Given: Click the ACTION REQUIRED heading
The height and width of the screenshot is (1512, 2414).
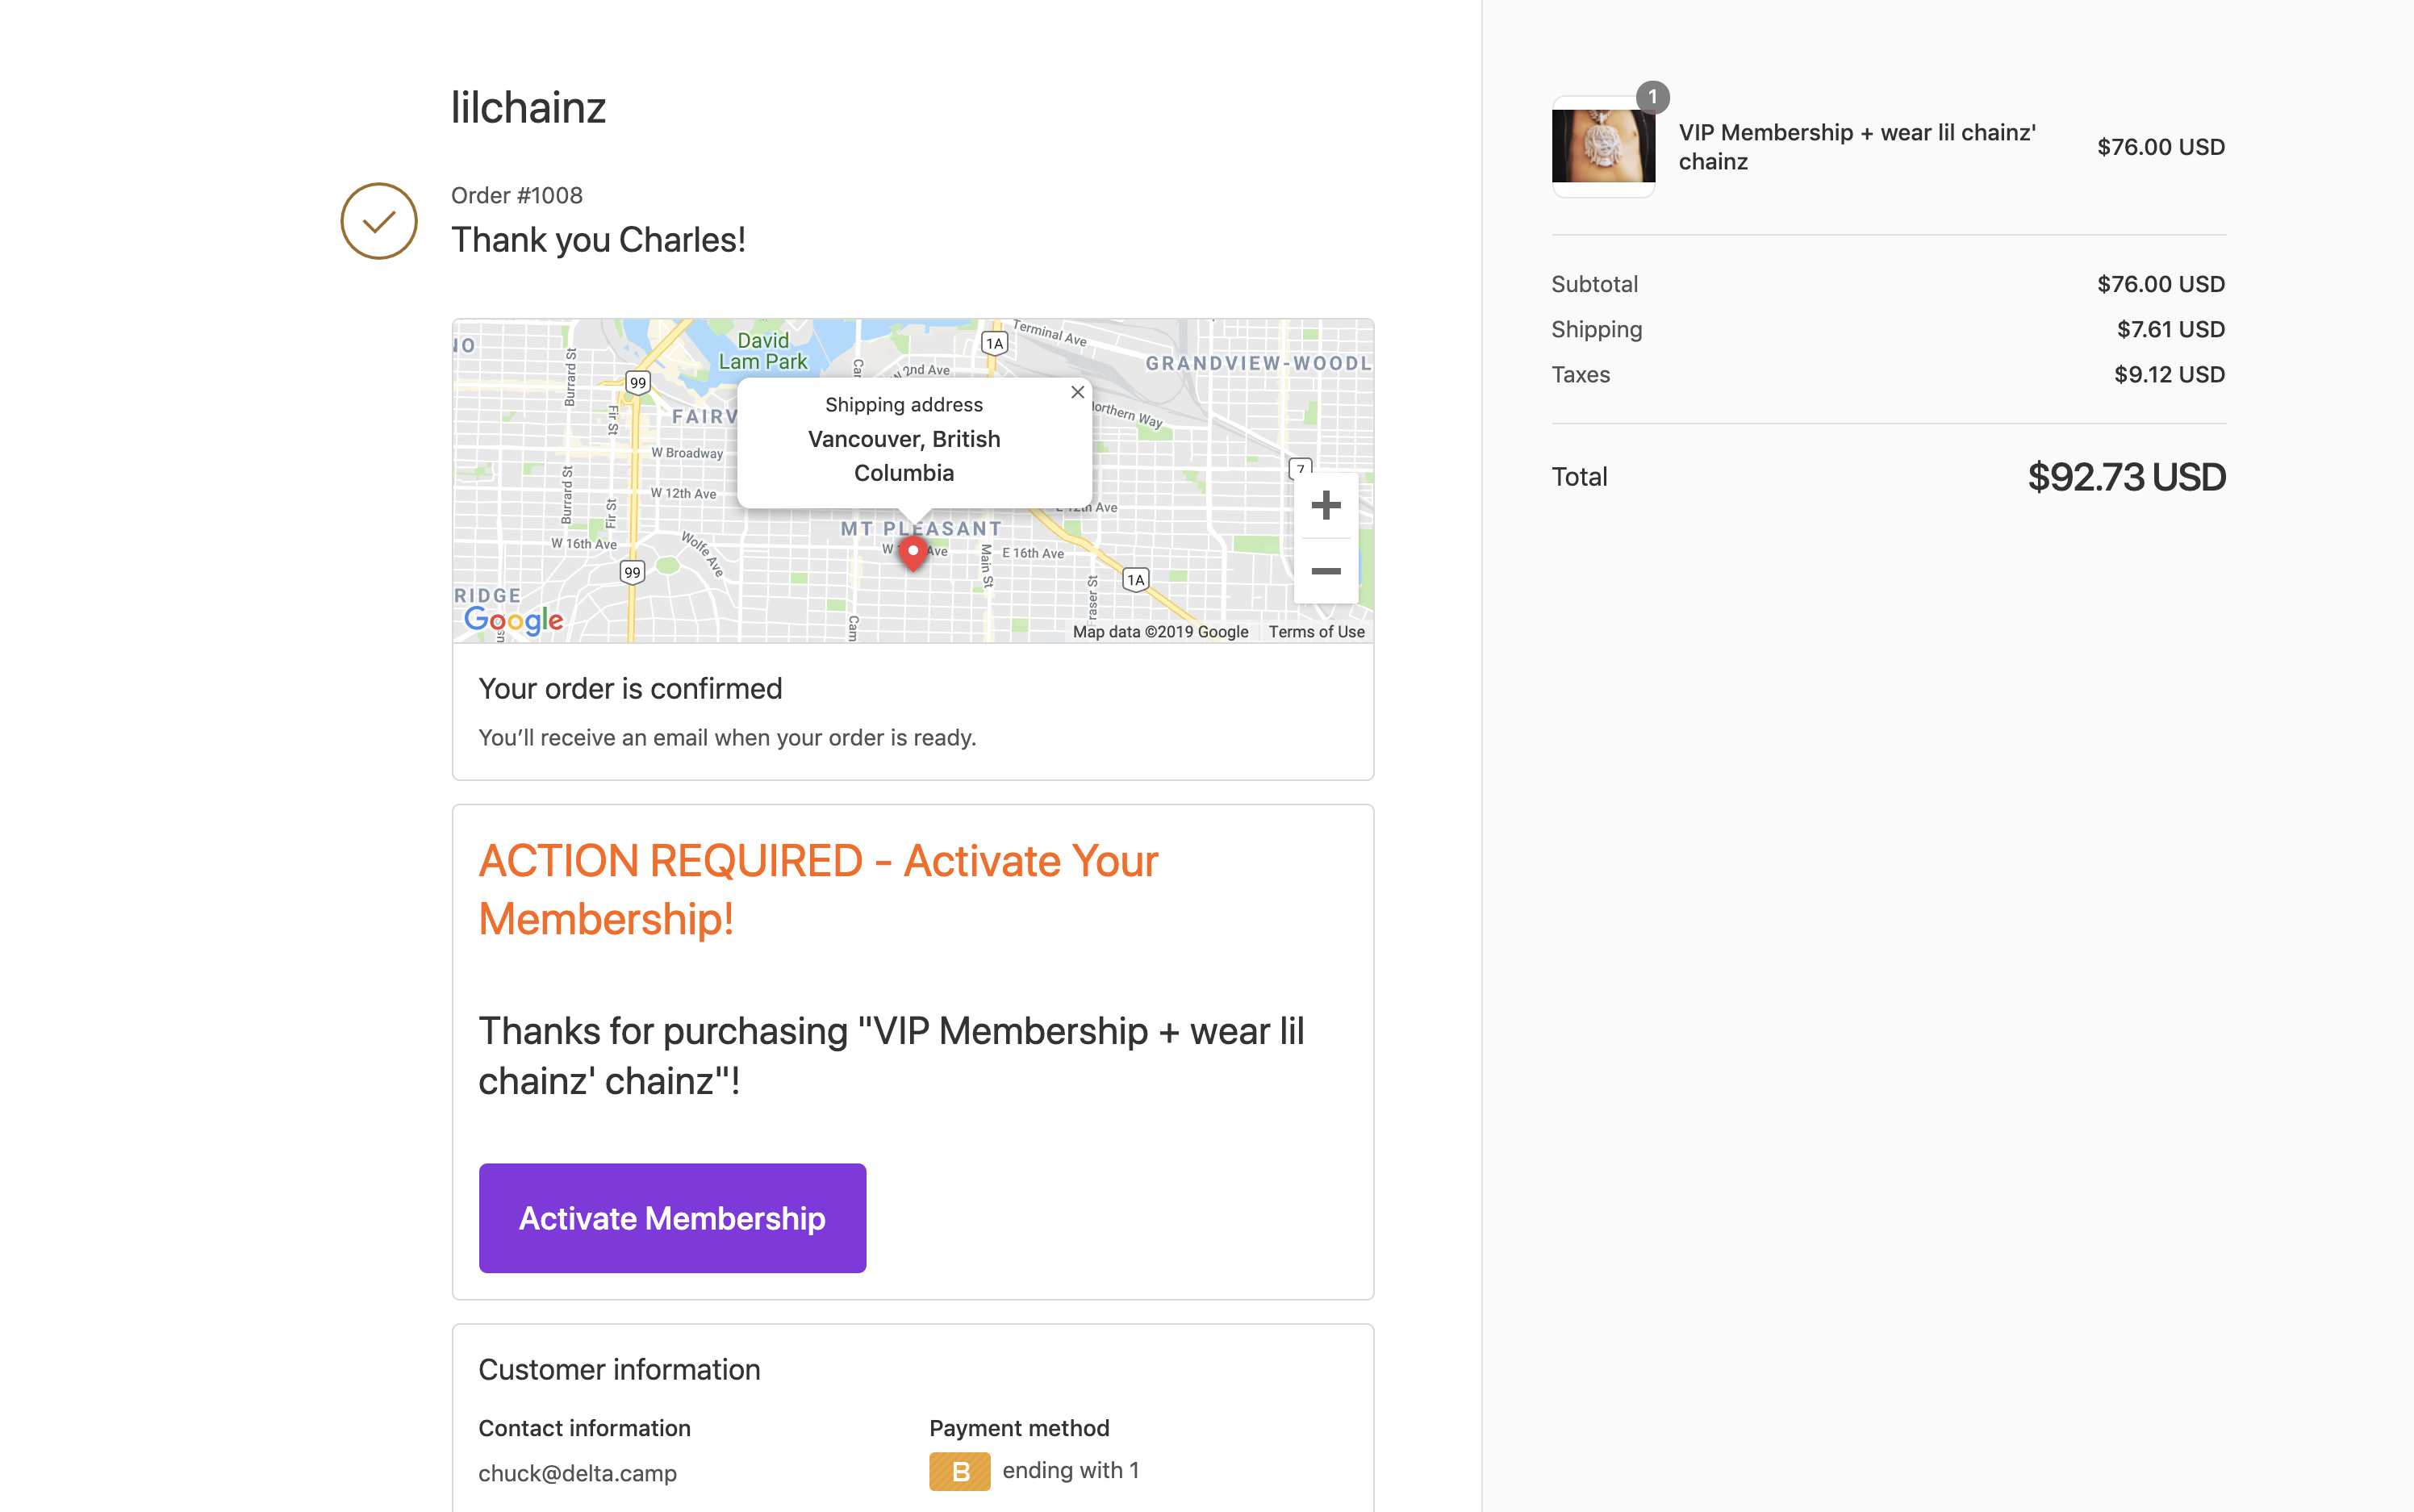Looking at the screenshot, I should click(x=817, y=889).
